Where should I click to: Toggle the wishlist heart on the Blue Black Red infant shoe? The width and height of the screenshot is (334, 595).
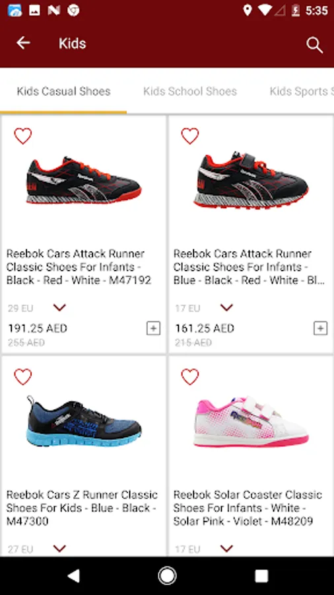point(189,136)
